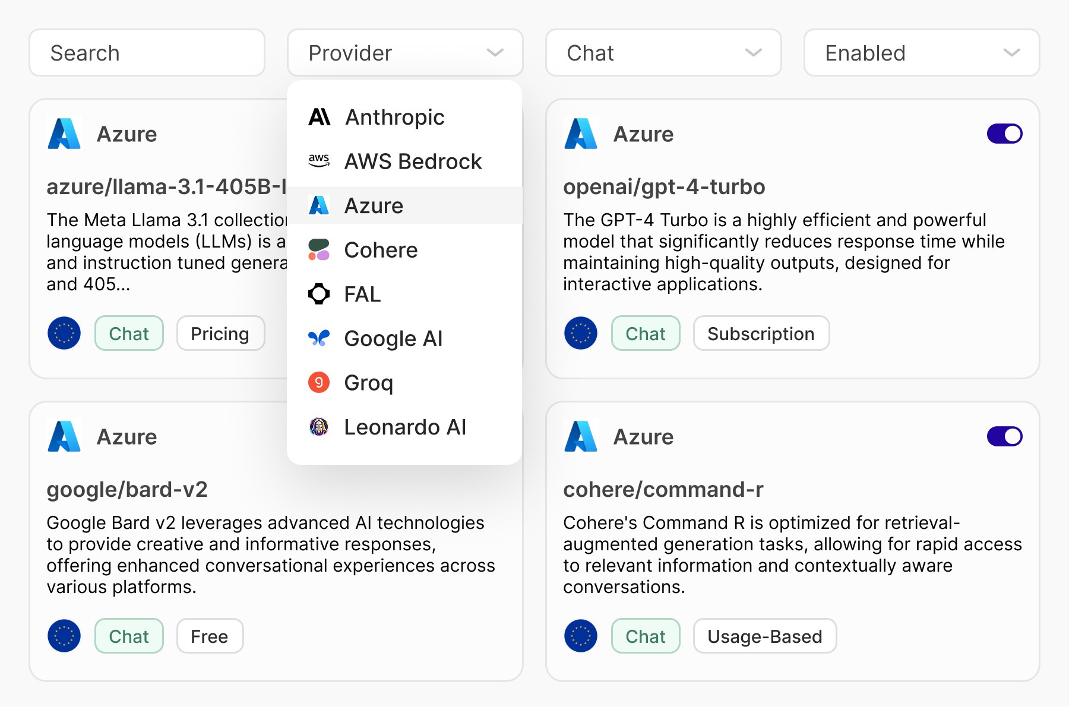Click into the Search input field
1069x707 pixels.
tap(147, 53)
